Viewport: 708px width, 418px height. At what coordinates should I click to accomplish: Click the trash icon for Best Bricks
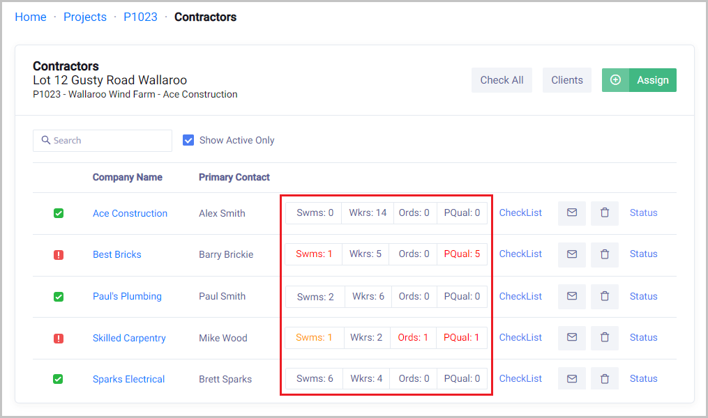(605, 254)
